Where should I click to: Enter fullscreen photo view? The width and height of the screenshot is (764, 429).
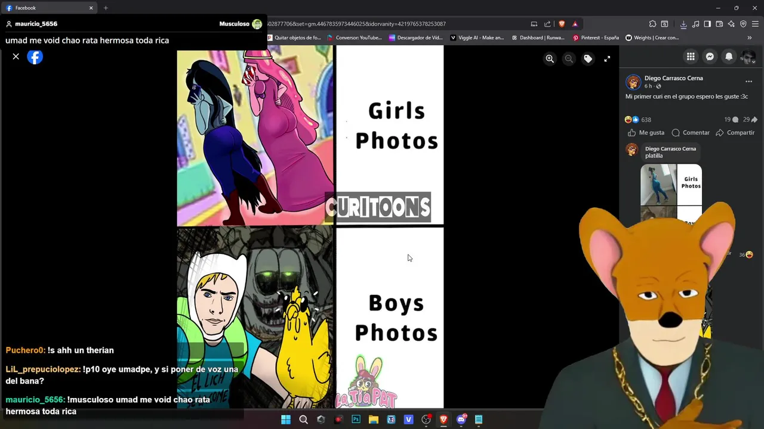[607, 58]
